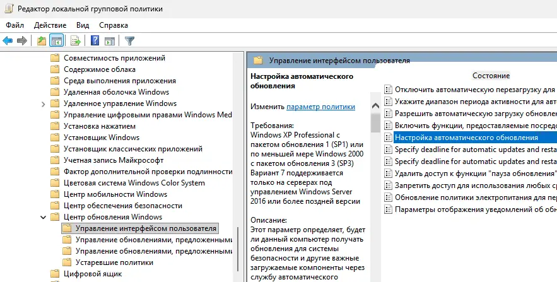557x282 pixels.
Task: Open Help via the blue question mark icon
Action: click(x=95, y=41)
